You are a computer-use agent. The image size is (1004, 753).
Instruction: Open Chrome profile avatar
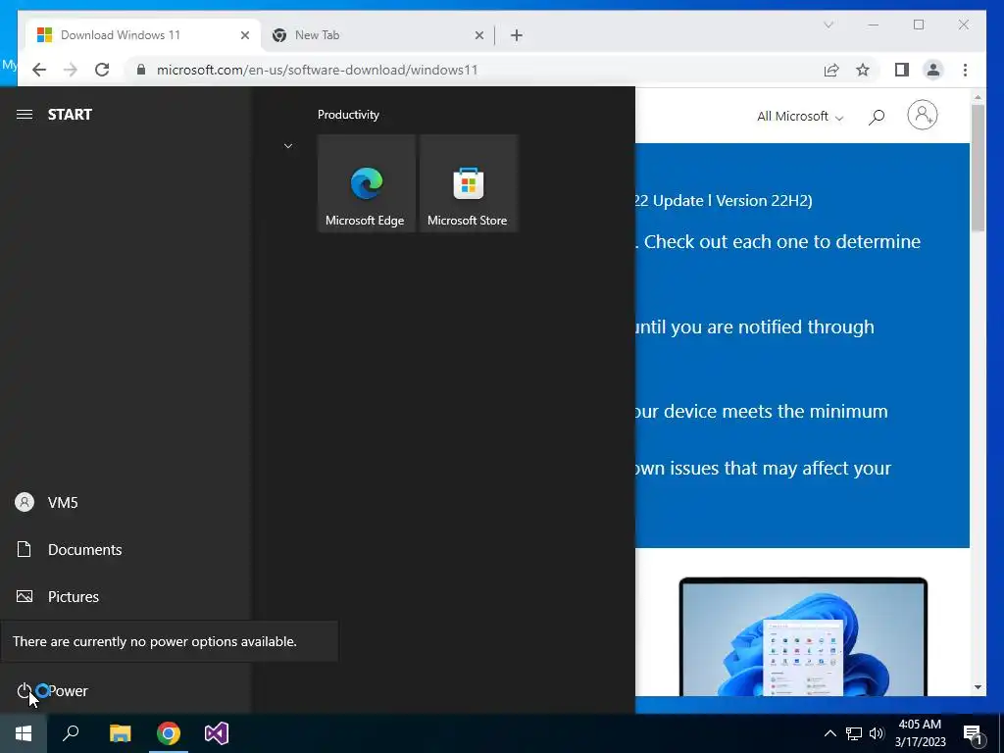pyautogui.click(x=933, y=70)
